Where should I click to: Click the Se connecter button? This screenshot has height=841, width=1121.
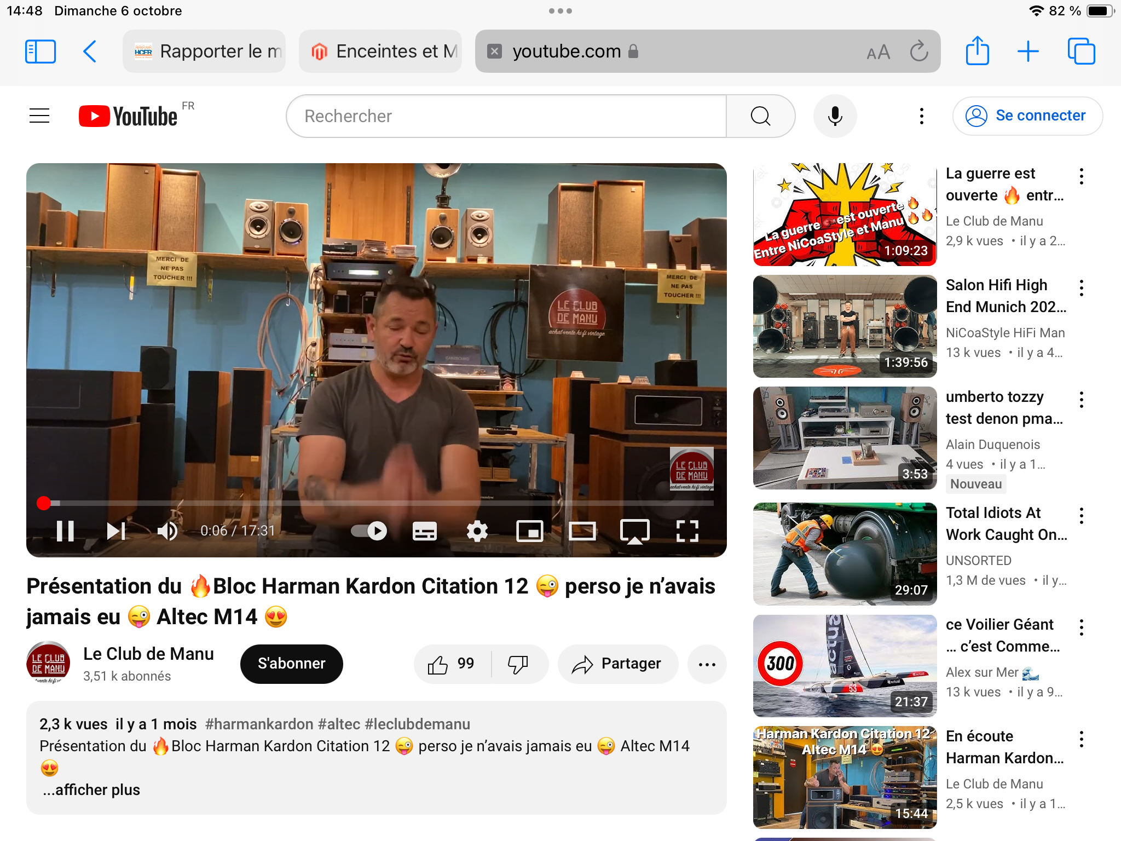click(1027, 116)
